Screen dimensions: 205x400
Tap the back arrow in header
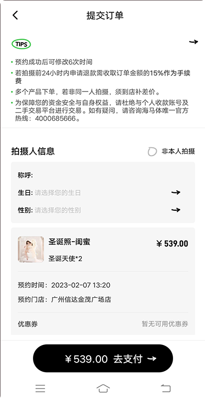(x=15, y=15)
